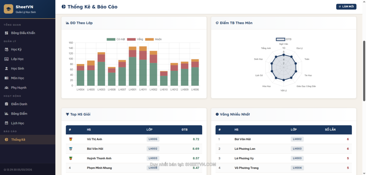
Task: Click the Môn Học book icon
Action: (6, 78)
